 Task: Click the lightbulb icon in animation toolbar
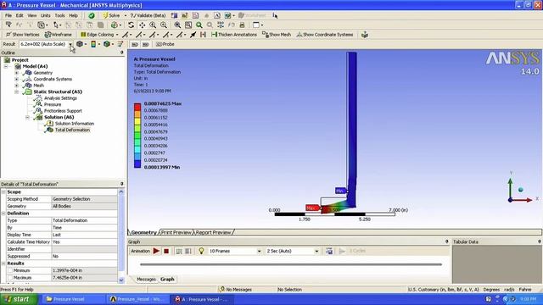tap(201, 251)
